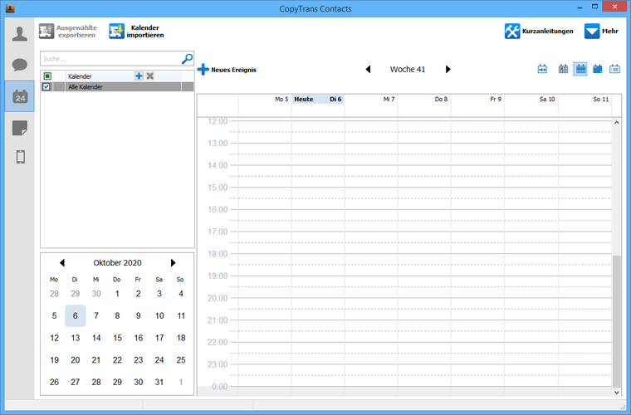The width and height of the screenshot is (631, 415).
Task: Click Kalender importieren text
Action: (x=145, y=32)
